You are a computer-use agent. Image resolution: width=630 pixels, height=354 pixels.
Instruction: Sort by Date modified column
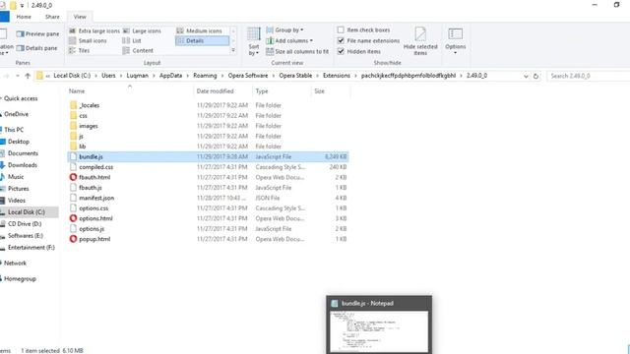(215, 91)
